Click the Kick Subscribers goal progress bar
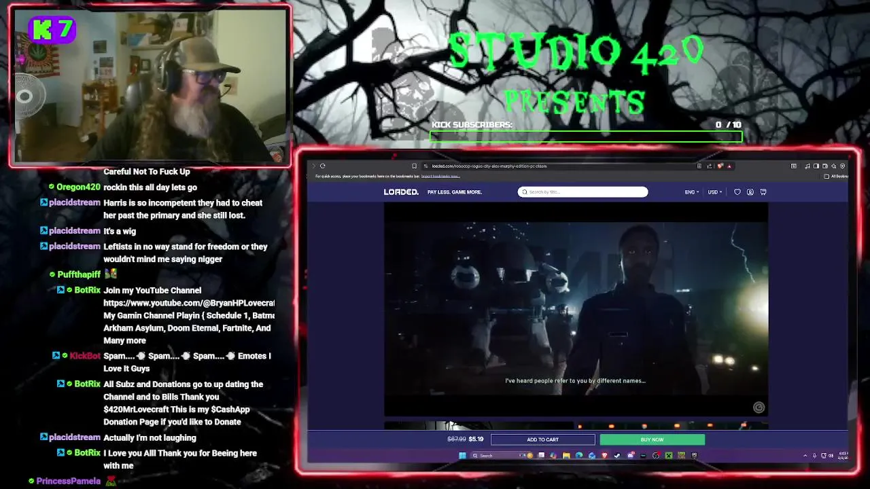870x489 pixels. (x=586, y=137)
